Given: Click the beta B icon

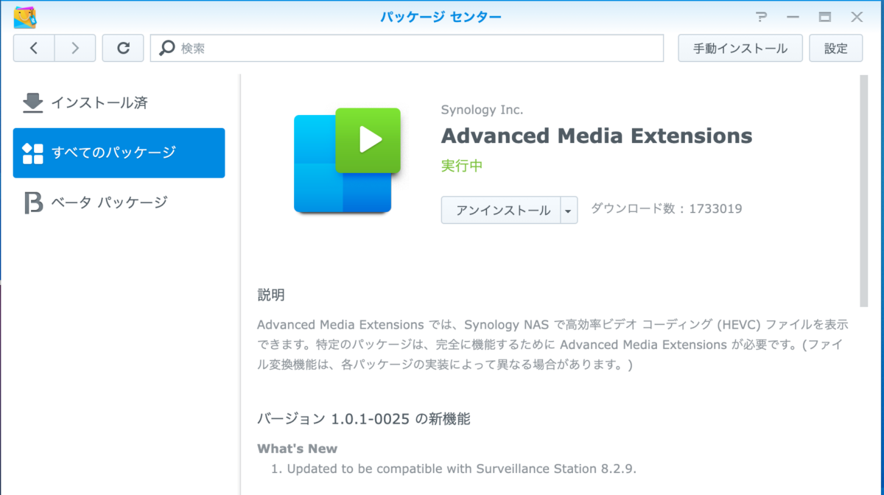Looking at the screenshot, I should tap(33, 203).
